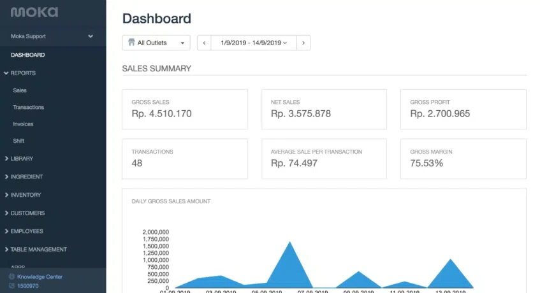Viewport: 540px width, 293px height.
Task: Expand the Inventory menu
Action: click(26, 195)
